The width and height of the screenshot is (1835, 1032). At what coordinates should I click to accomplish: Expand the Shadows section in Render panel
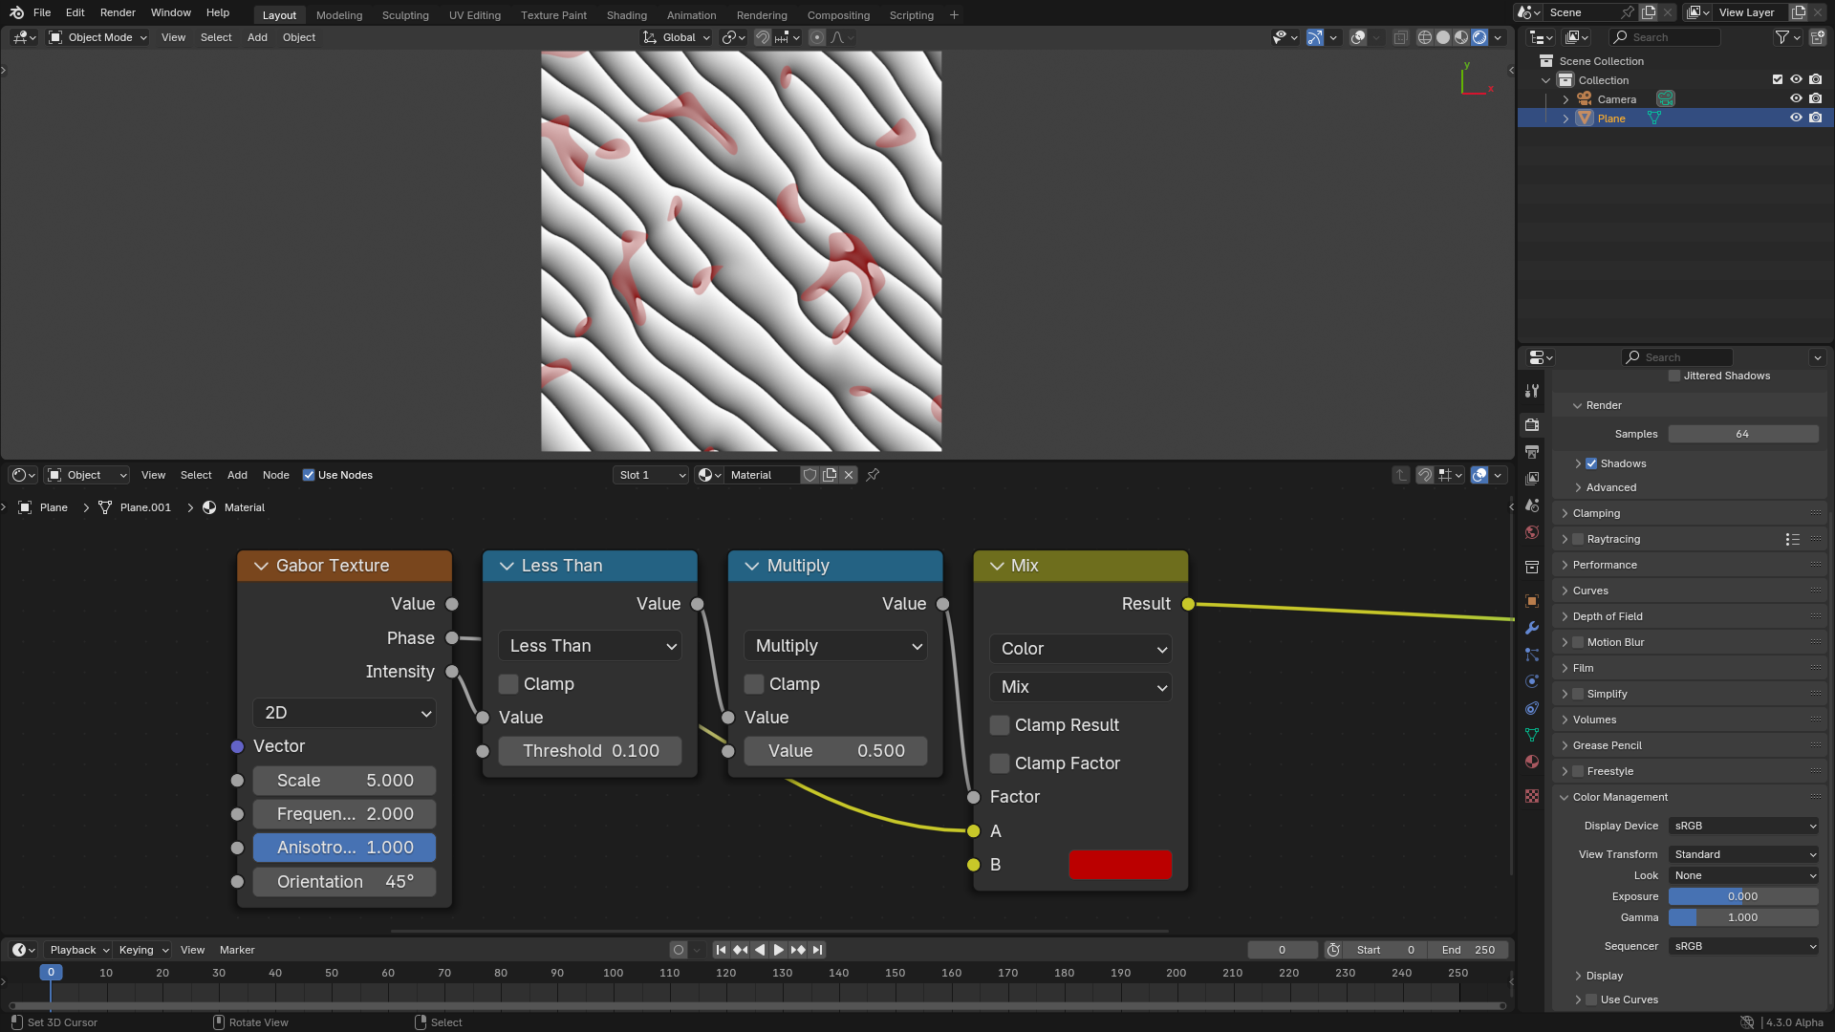[1578, 462]
